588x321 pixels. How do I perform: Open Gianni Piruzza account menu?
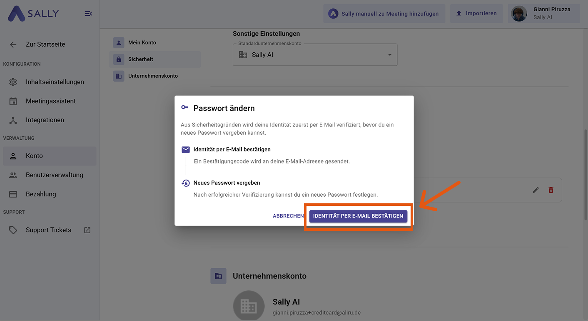(x=551, y=13)
